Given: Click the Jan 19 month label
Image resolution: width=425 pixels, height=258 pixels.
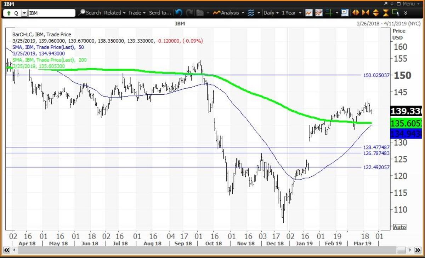Looking at the screenshot, I should tap(305, 244).
